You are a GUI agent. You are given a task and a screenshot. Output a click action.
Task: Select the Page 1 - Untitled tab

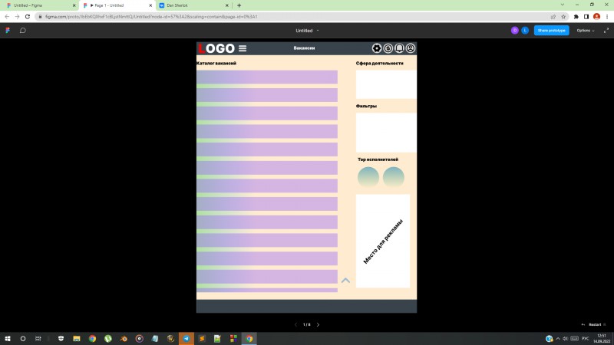point(117,5)
